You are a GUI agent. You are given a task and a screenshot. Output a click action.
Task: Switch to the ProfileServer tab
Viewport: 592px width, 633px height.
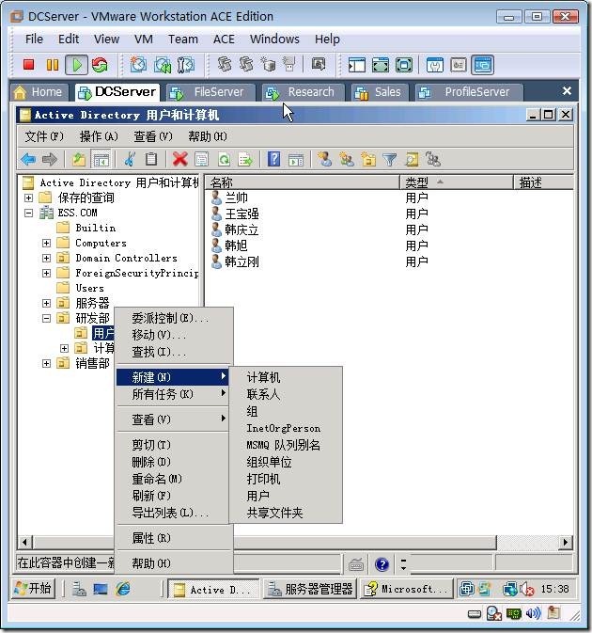tap(469, 92)
